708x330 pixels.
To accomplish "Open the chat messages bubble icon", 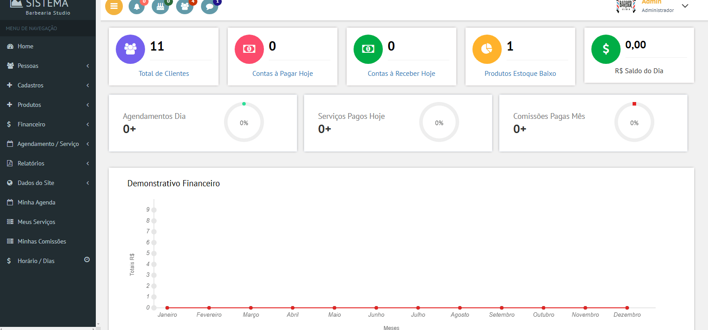I will click(x=209, y=7).
